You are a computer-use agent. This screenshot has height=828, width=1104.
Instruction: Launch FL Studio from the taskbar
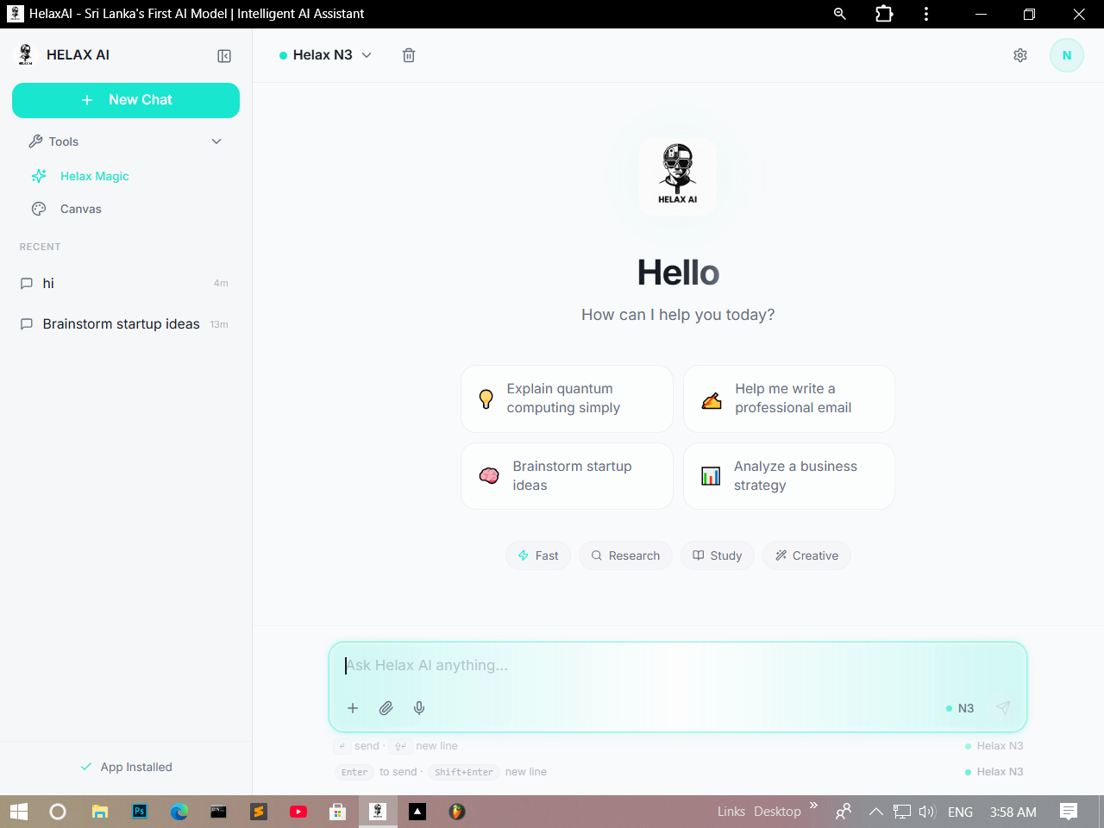[x=457, y=812]
